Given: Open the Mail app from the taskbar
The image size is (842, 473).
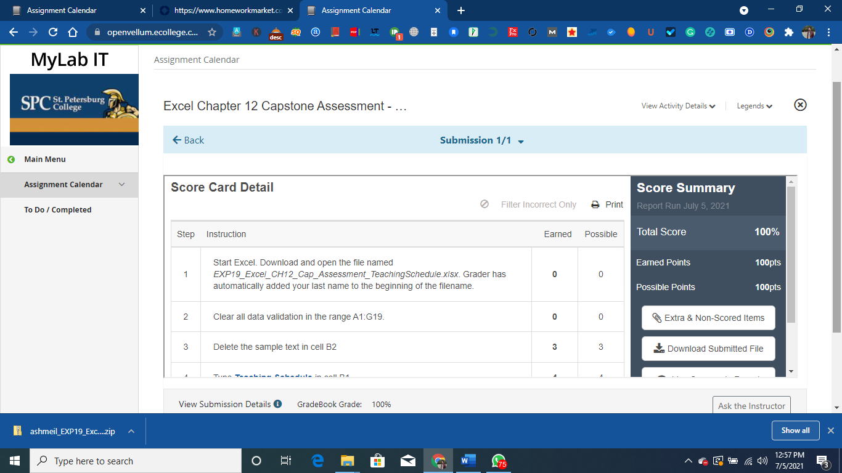Looking at the screenshot, I should [407, 461].
